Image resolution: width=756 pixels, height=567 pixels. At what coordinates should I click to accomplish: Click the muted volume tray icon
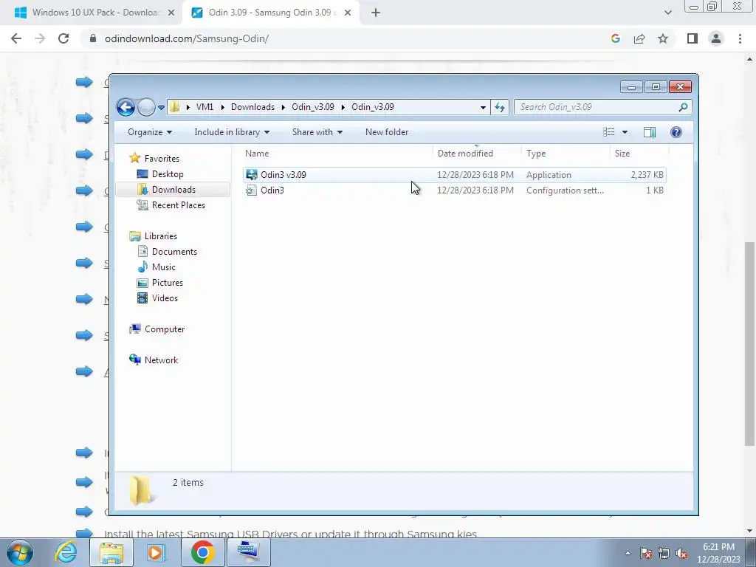tap(681, 553)
